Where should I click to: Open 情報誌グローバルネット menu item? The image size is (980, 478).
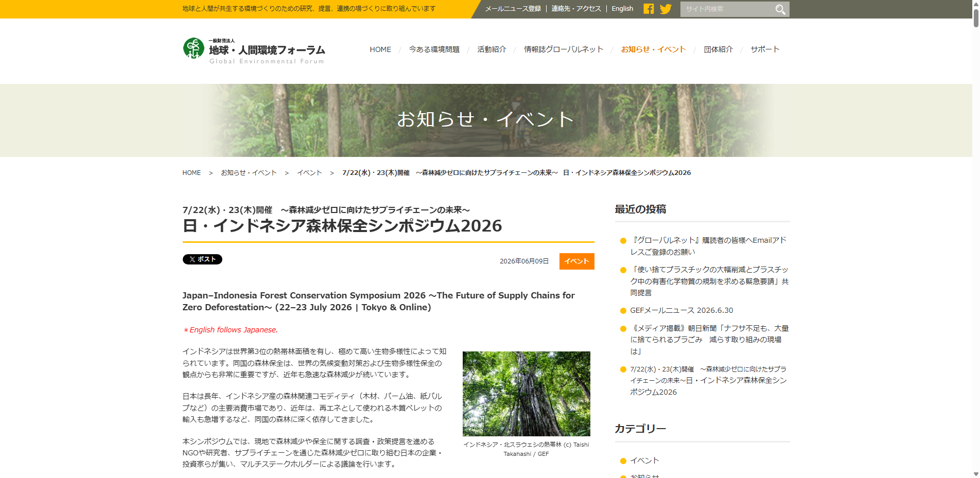click(564, 49)
